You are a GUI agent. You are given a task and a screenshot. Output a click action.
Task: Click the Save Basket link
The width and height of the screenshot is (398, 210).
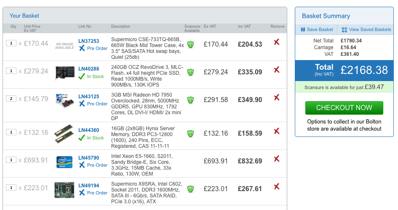coord(320,29)
